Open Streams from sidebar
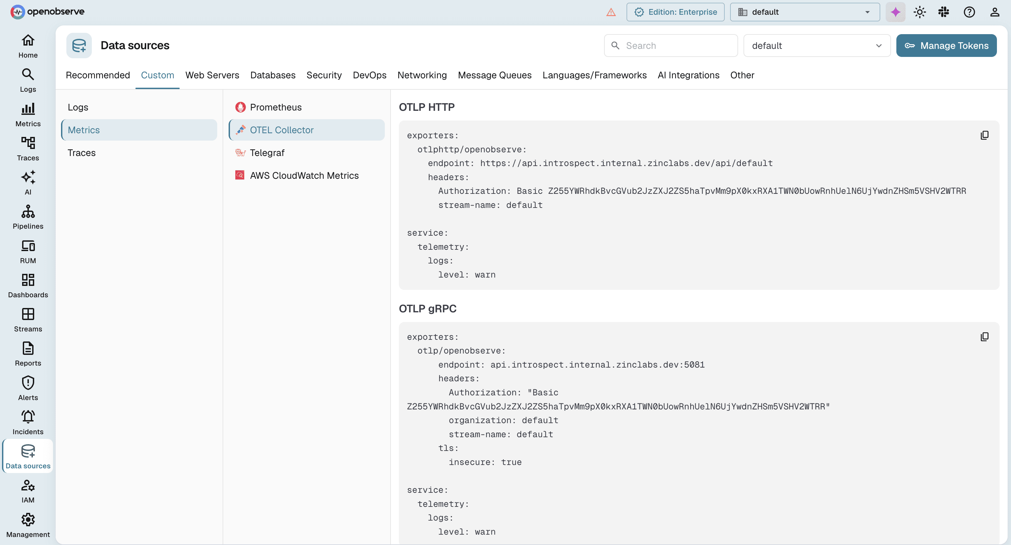 tap(28, 320)
